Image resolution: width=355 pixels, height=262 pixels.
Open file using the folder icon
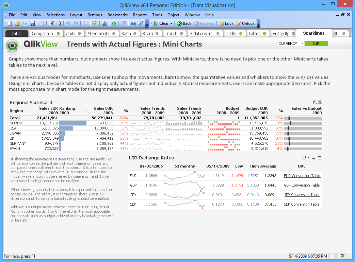17,23
